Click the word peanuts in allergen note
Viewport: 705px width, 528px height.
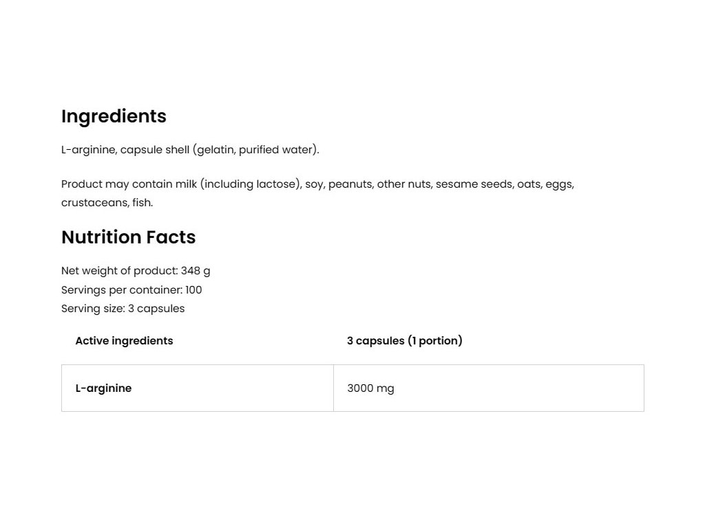pos(350,184)
